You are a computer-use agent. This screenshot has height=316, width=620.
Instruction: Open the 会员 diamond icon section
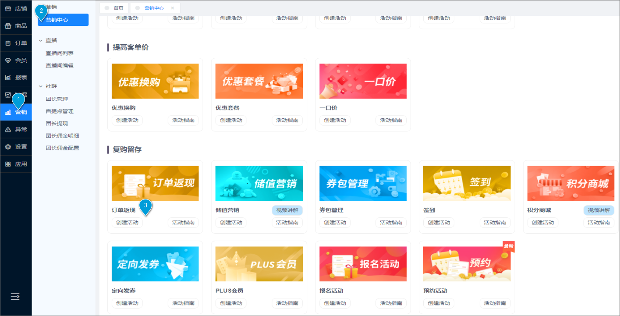coord(8,60)
